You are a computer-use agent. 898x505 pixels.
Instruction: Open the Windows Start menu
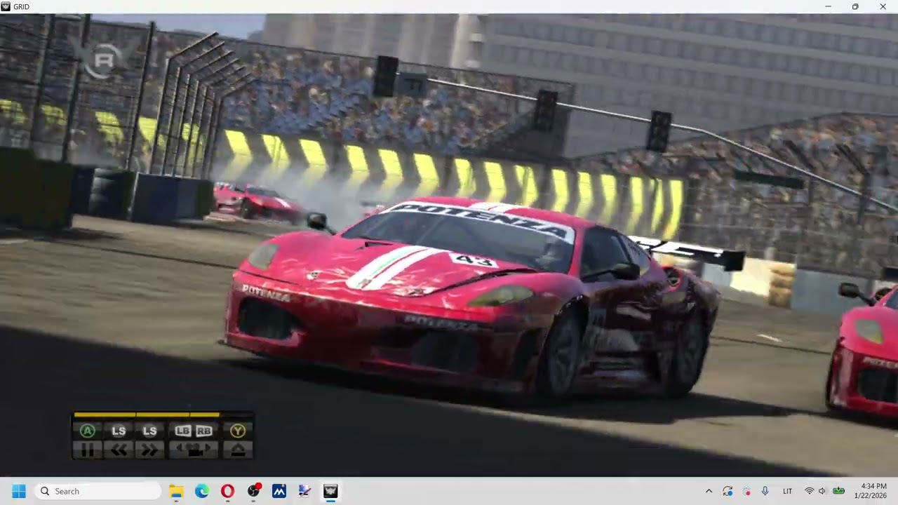pyautogui.click(x=19, y=491)
